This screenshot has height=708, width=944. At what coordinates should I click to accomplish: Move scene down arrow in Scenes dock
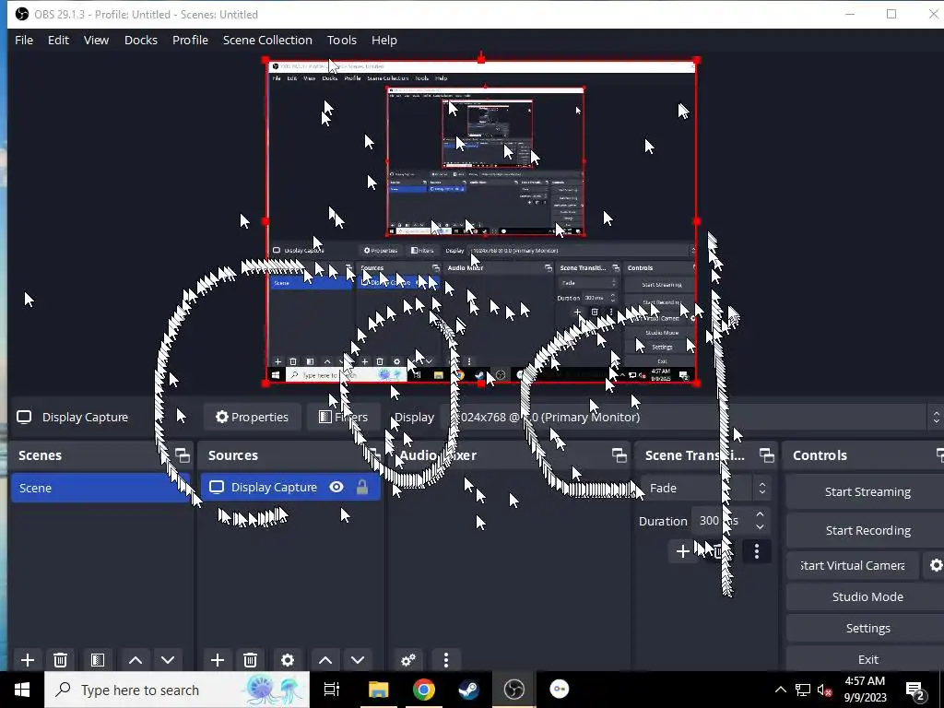click(168, 660)
